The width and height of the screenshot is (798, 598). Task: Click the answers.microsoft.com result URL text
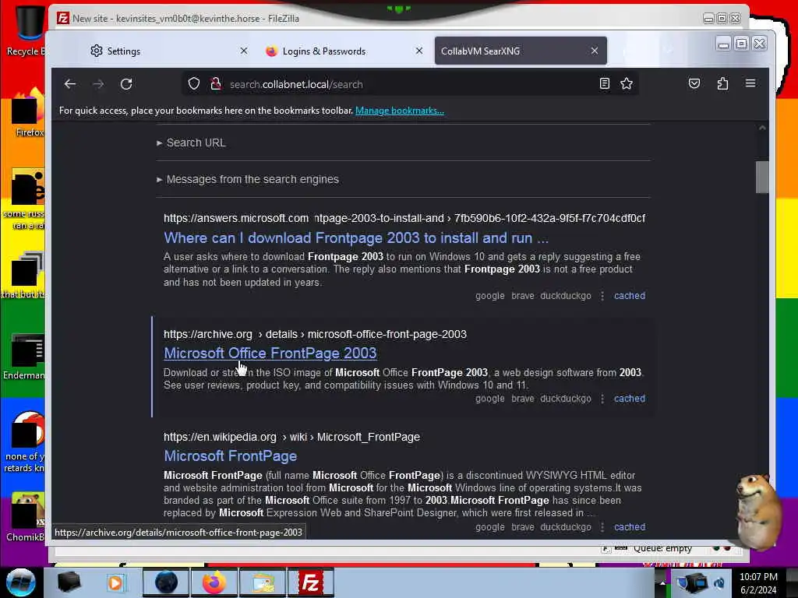click(x=404, y=218)
